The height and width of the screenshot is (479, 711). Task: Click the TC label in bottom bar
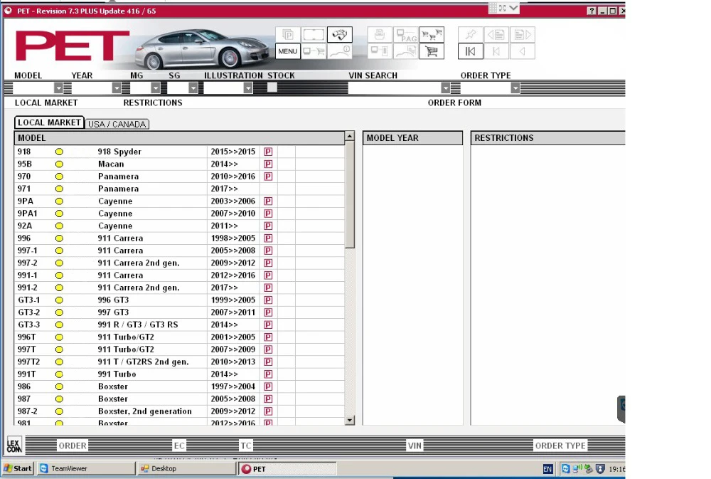pyautogui.click(x=246, y=446)
